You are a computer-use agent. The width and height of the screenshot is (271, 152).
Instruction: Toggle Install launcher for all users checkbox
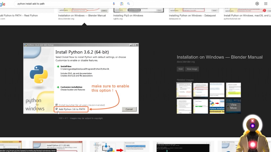pyautogui.click(x=57, y=105)
